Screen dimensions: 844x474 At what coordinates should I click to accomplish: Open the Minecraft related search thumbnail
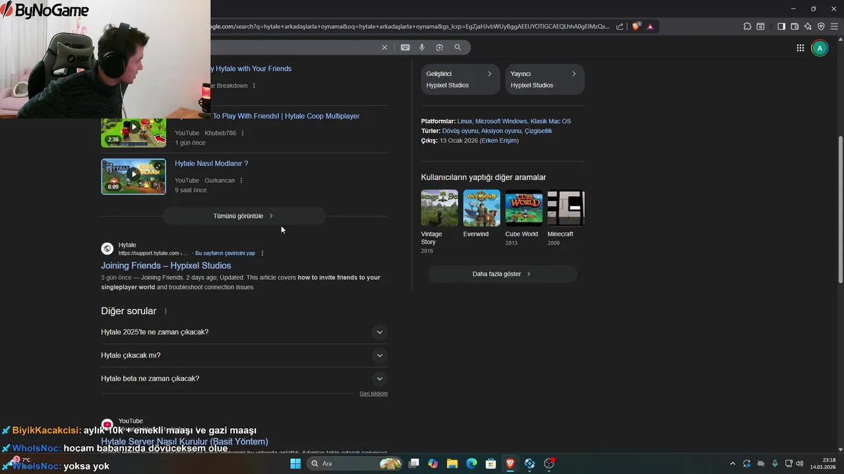(x=566, y=208)
